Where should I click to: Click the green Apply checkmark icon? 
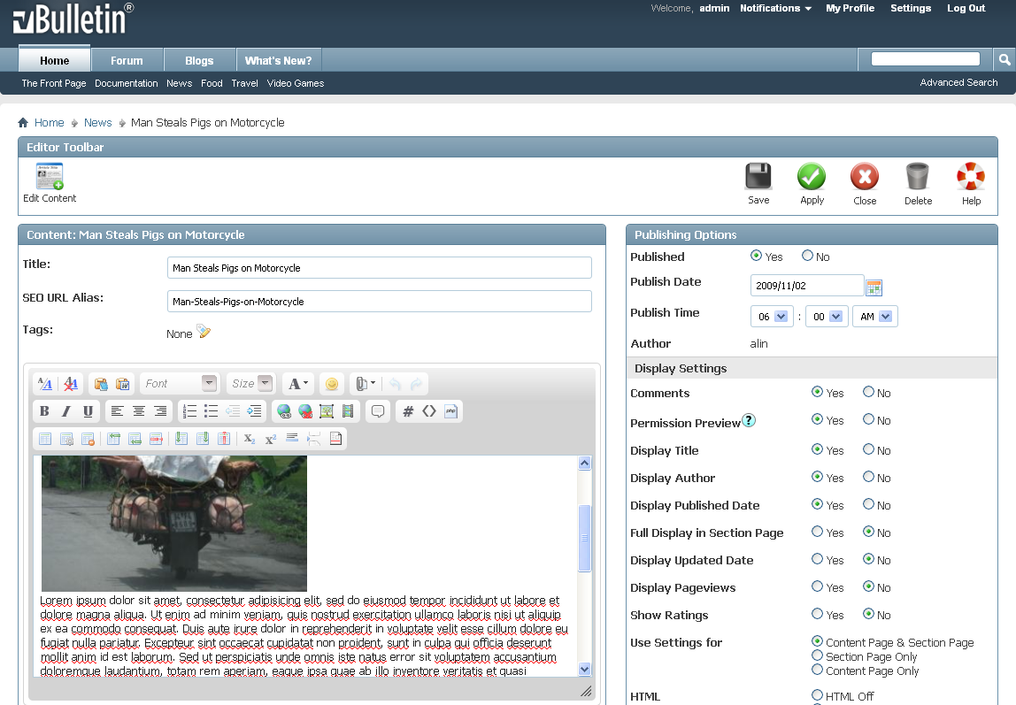[x=812, y=177]
